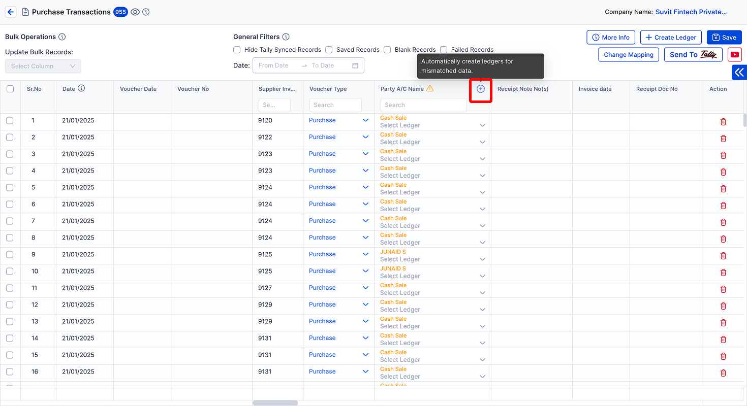Click the warning icon beside Party A/C Name
This screenshot has height=406, width=747.
tap(430, 89)
